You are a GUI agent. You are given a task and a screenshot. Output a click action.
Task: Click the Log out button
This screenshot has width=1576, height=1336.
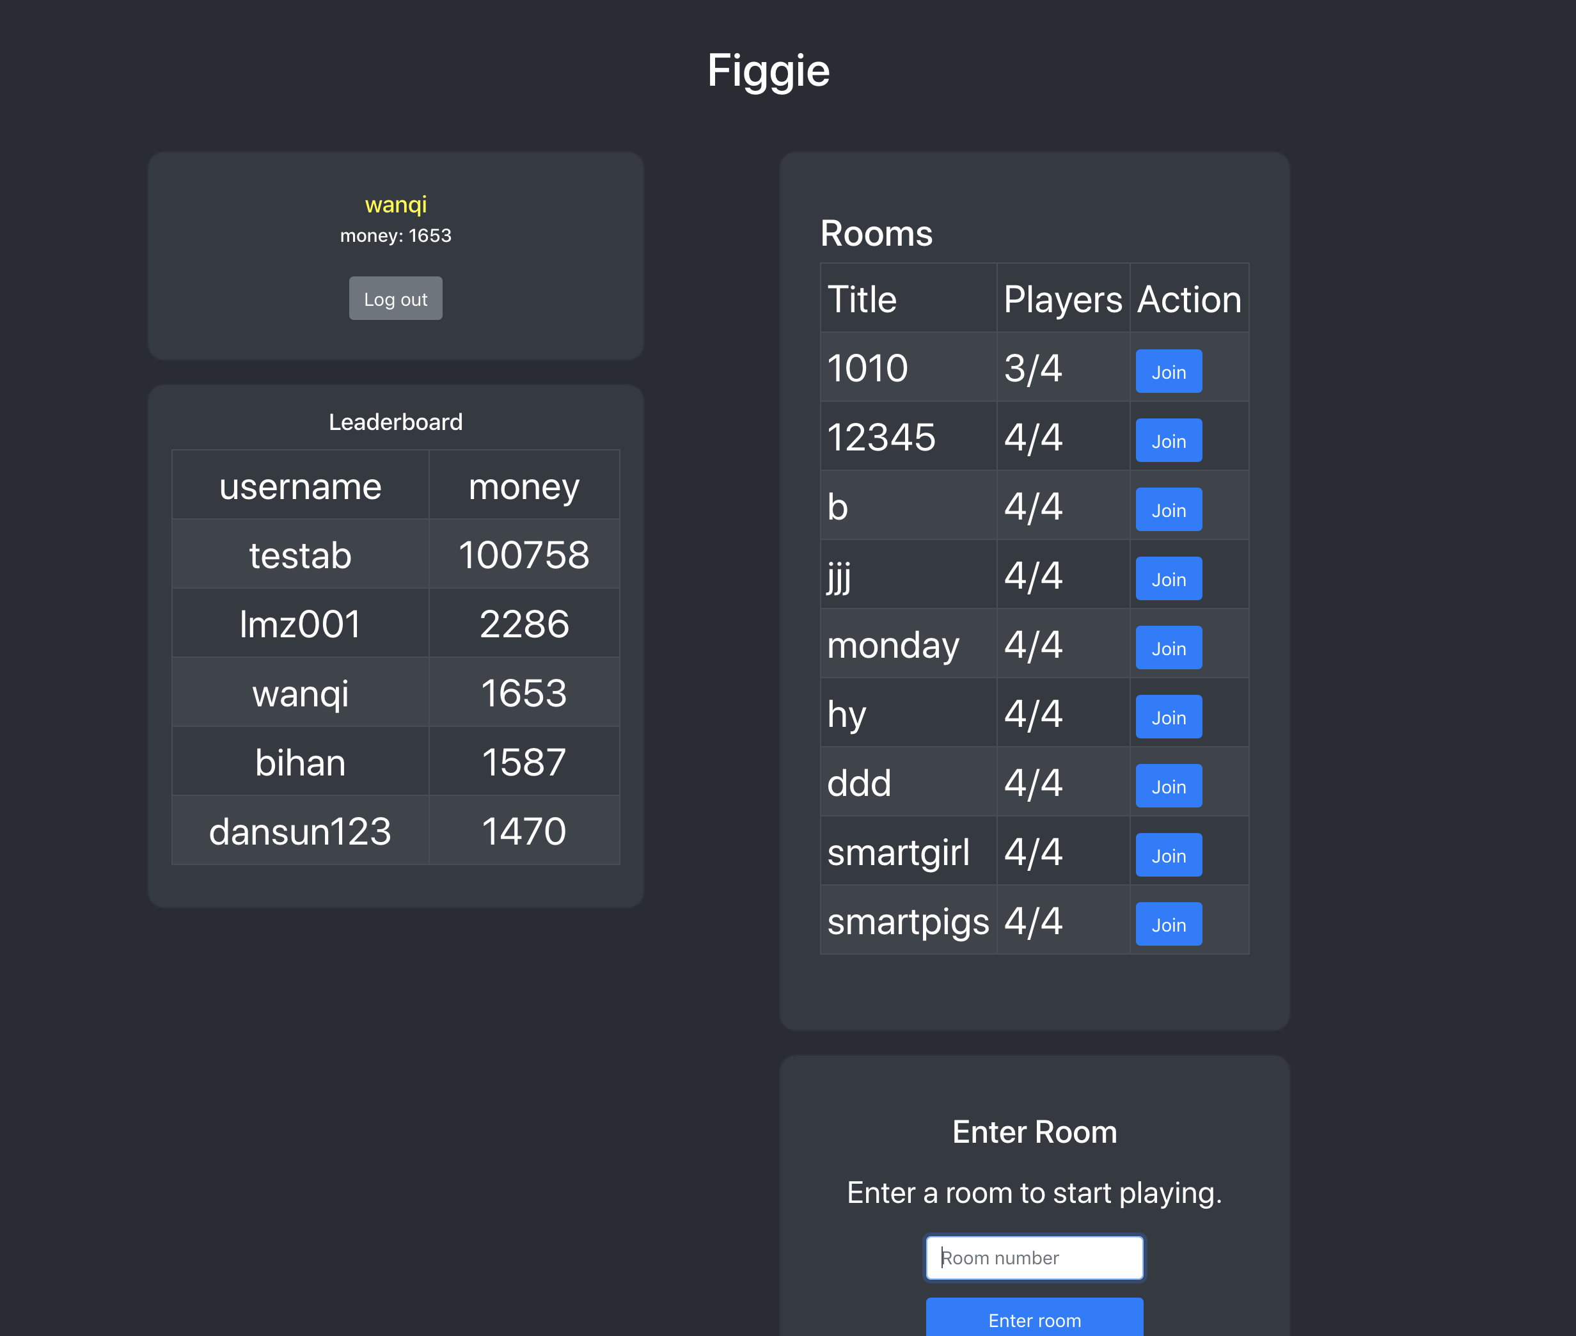395,298
